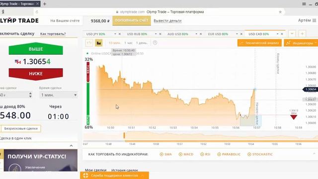Select the PARABOLIC indicator guide
This screenshot has width=318, height=179.
click(229, 154)
